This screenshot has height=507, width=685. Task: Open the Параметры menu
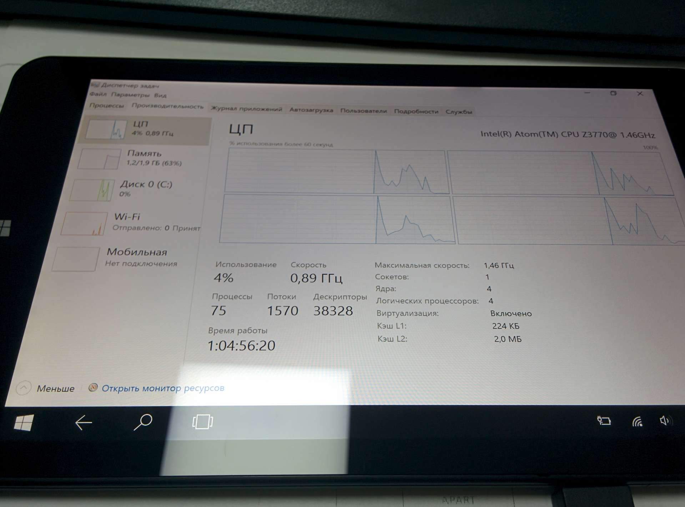pos(130,95)
